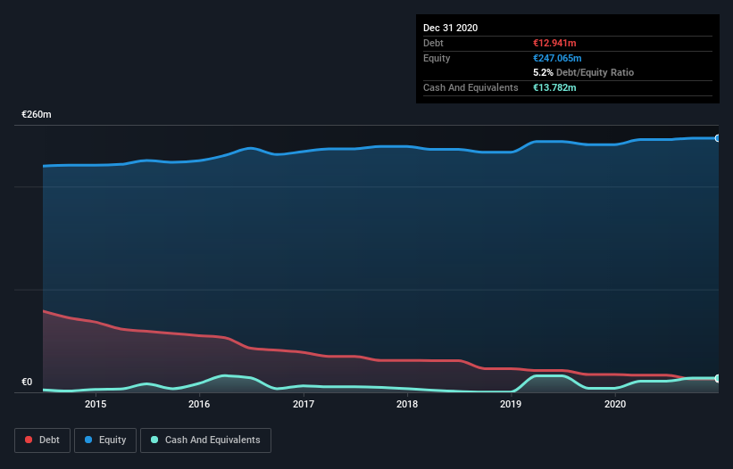Viewport: 733px width, 469px height.
Task: Click the 2018 x-axis label
Action: coord(407,404)
